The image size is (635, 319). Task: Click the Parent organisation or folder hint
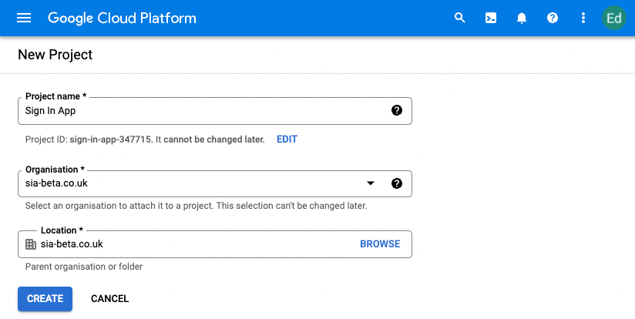[x=84, y=267]
